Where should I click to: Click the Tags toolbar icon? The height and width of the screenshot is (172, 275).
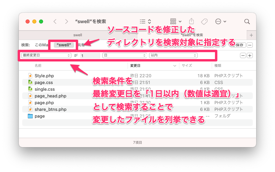204,21
